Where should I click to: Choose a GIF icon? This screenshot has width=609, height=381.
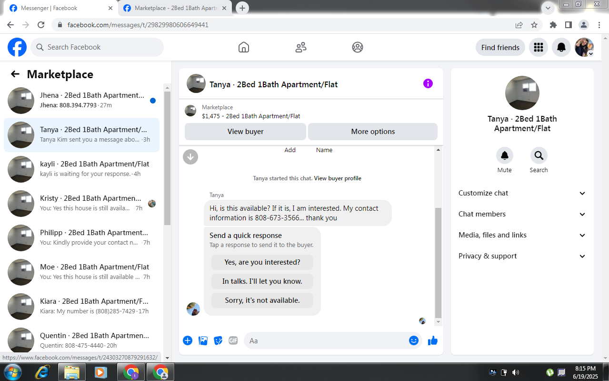pyautogui.click(x=233, y=340)
